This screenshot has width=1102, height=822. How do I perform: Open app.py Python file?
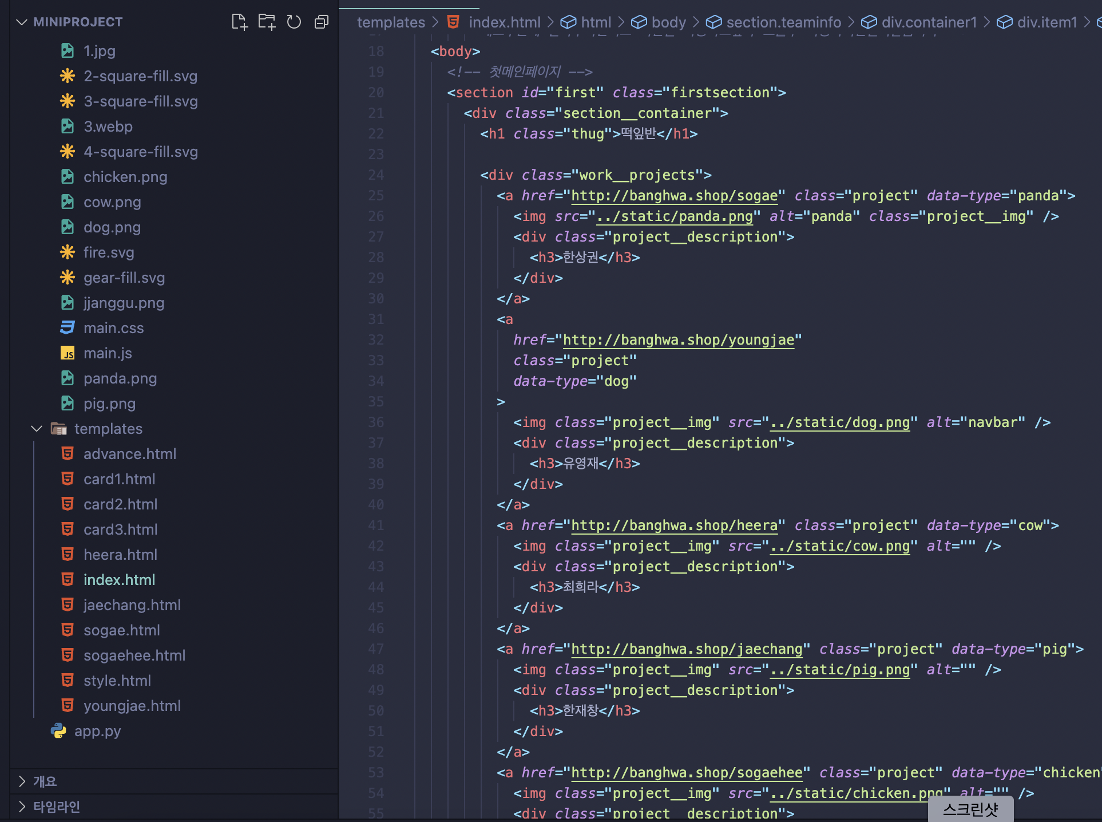point(97,731)
